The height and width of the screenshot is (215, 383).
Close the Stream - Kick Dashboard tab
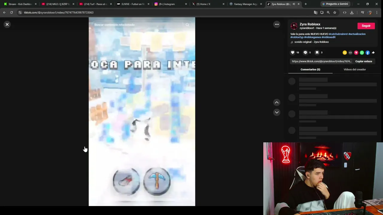pyautogui.click(x=36, y=4)
